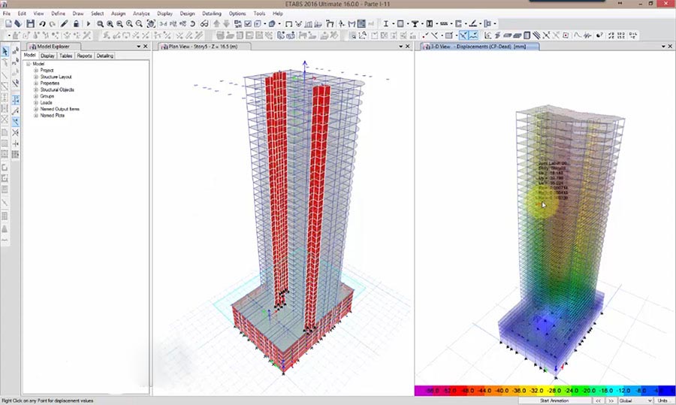Move up in list with up arrow
676x405 pixels.
(216, 24)
